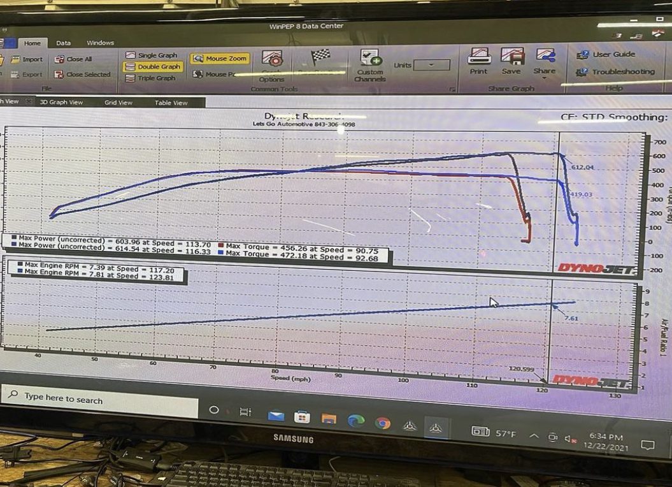Open File Explorer from taskbar
The image size is (672, 487).
click(329, 419)
